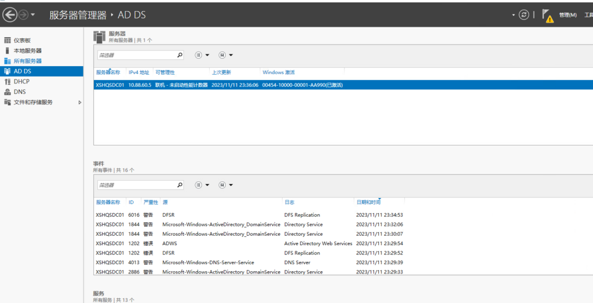Image resolution: width=593 pixels, height=303 pixels.
Task: Sort servers by Windows 激活 column
Action: 279,72
